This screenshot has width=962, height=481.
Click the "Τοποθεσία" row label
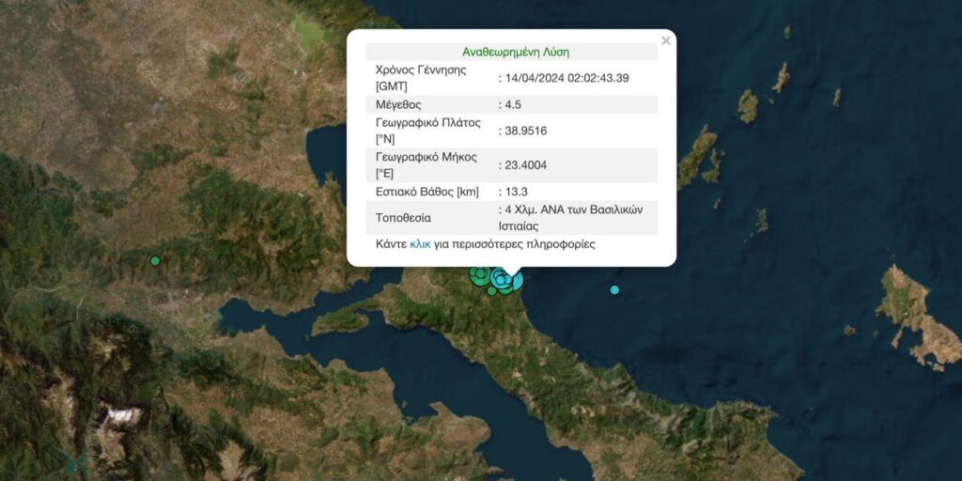403,218
